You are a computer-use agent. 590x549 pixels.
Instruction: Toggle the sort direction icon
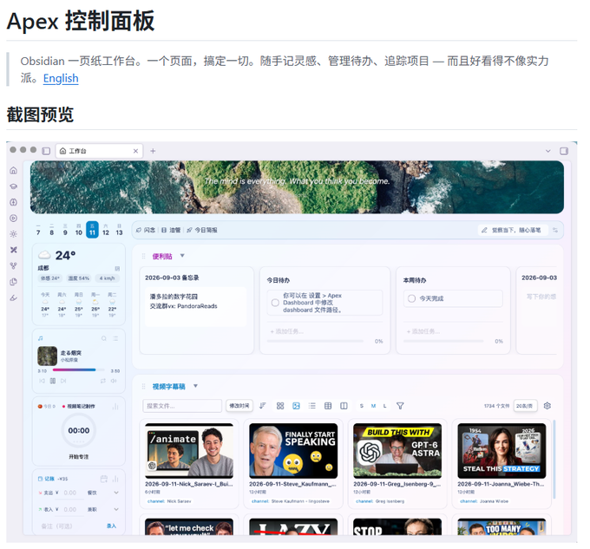click(x=263, y=406)
